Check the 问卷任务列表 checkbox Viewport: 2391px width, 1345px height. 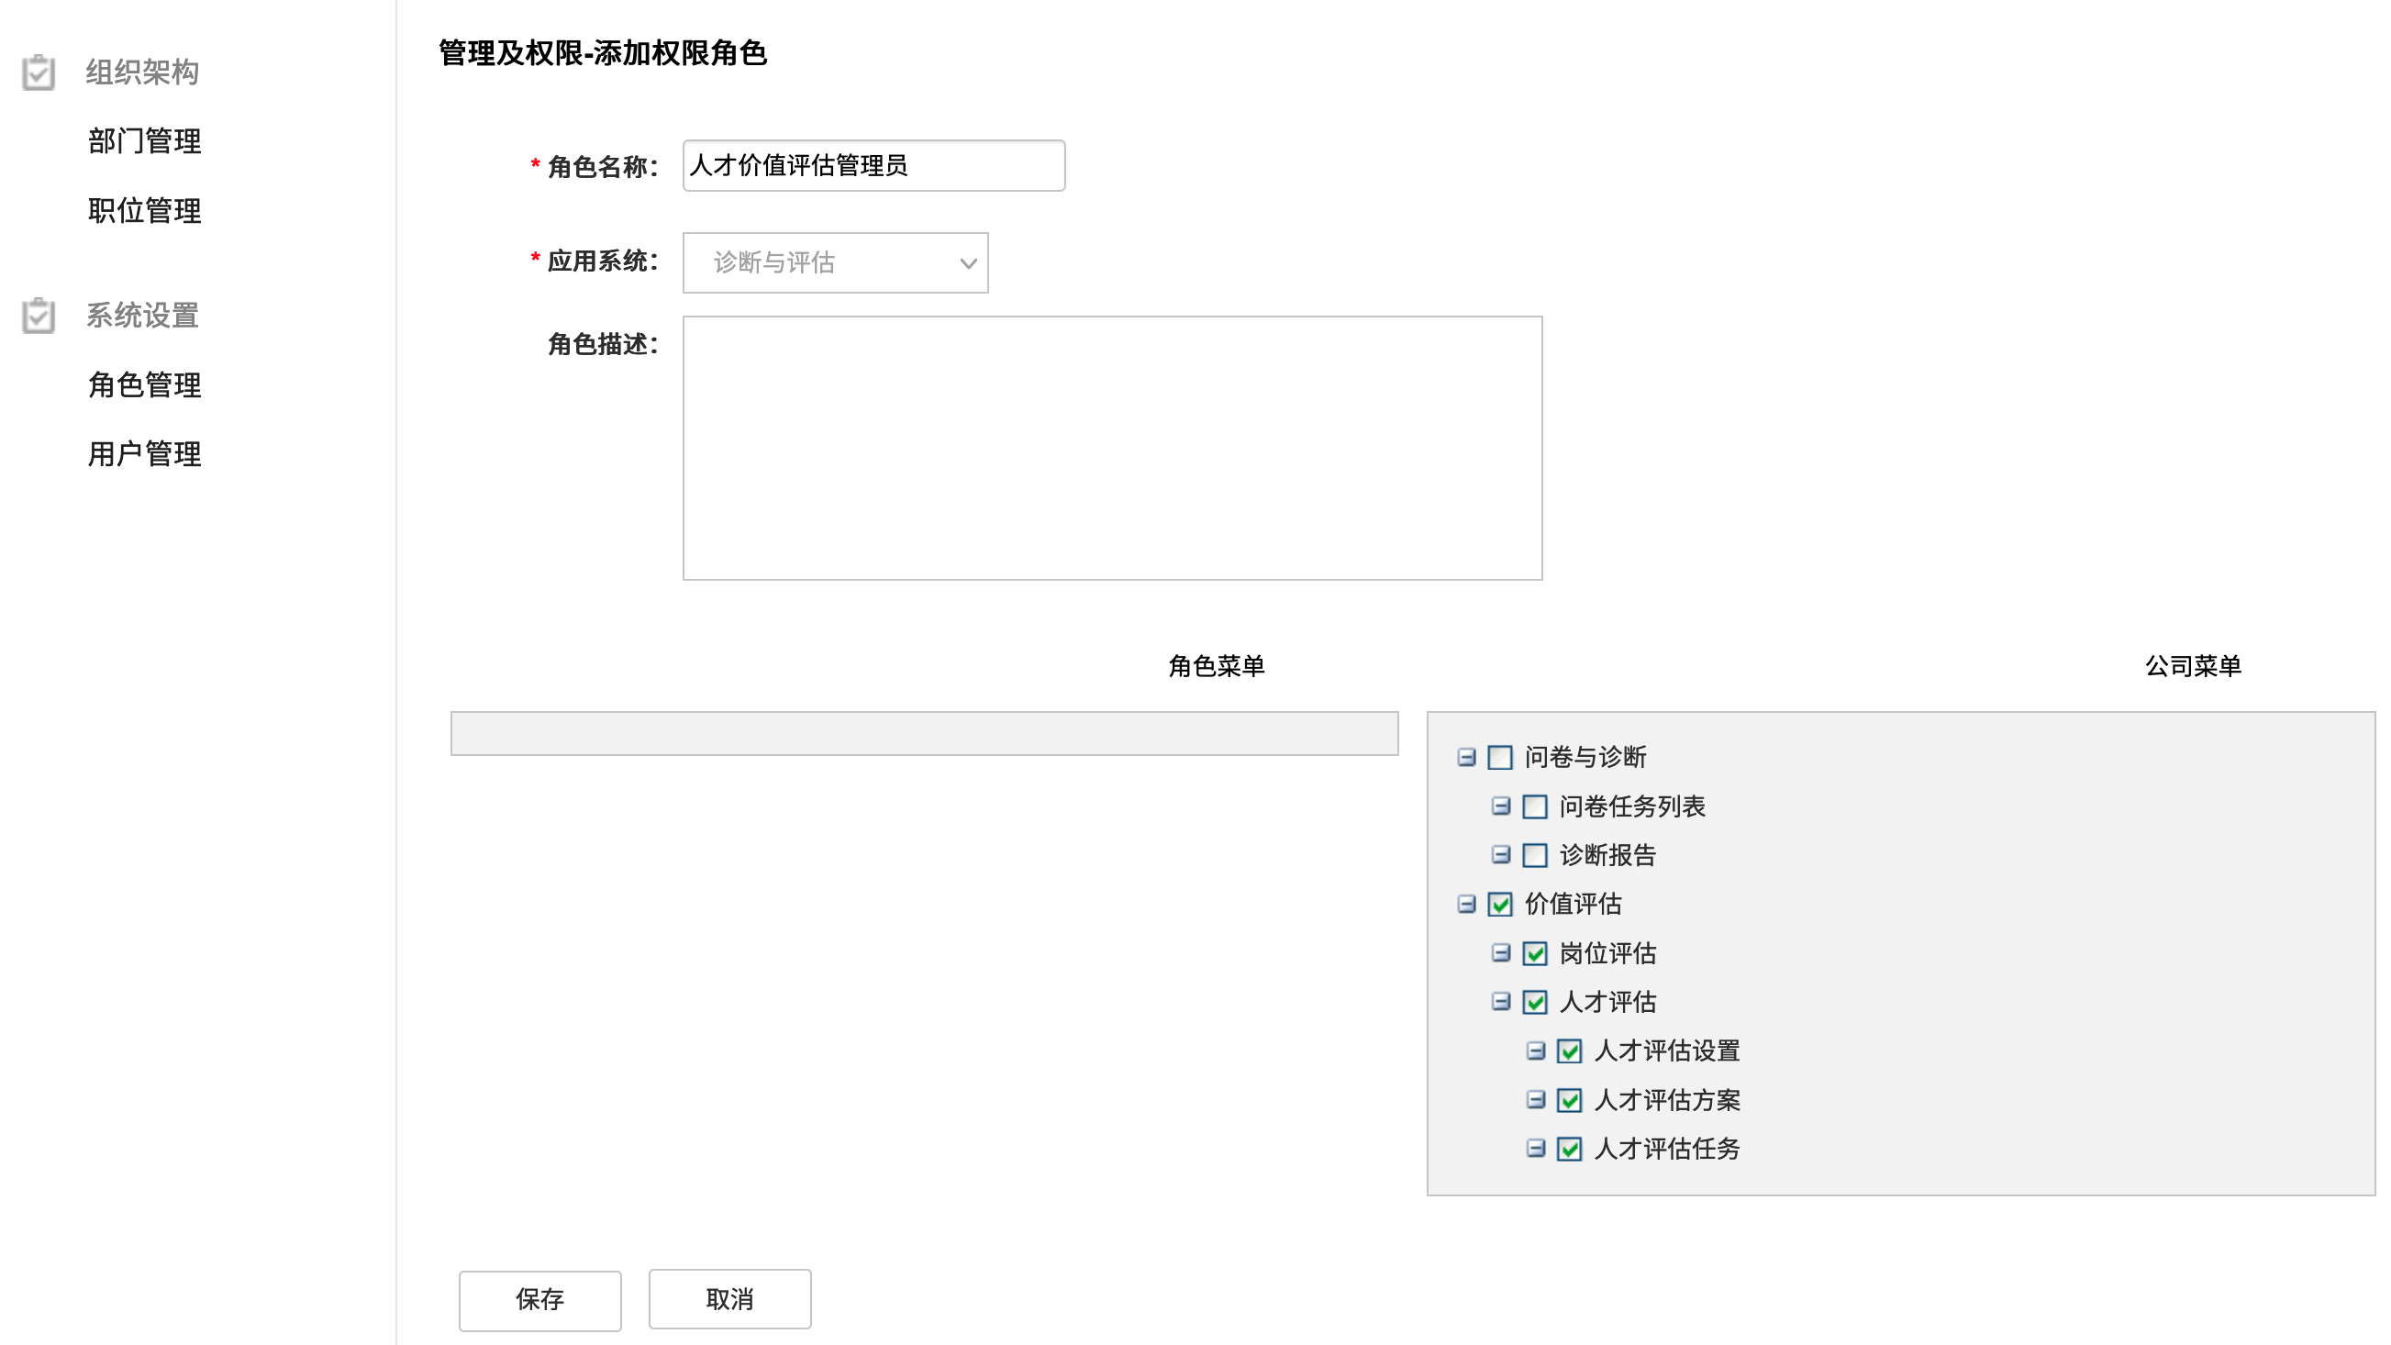pos(1535,806)
